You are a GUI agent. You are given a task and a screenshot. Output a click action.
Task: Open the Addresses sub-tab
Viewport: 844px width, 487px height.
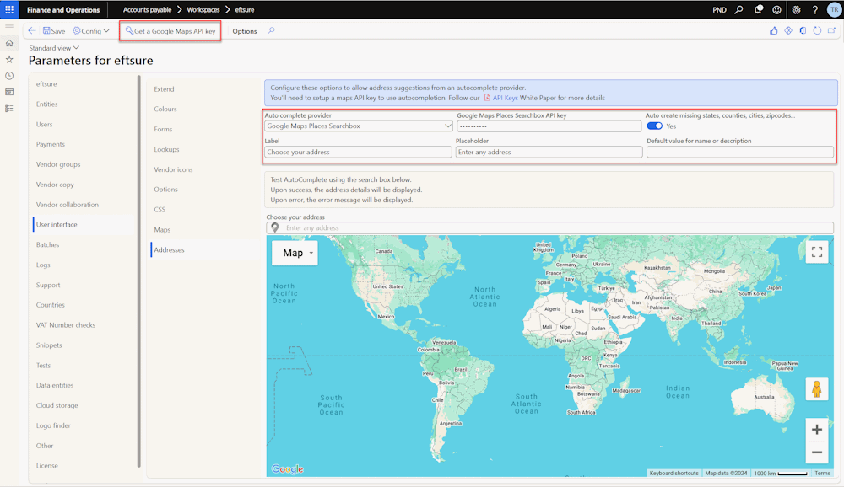[169, 250]
